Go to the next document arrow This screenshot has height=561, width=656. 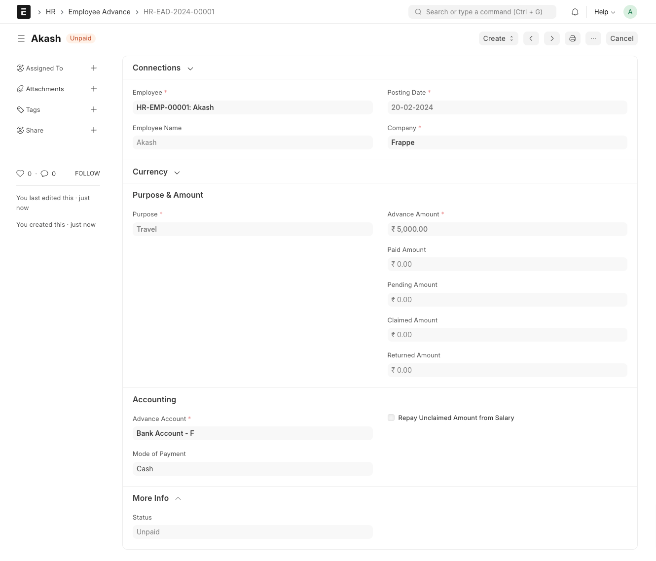tap(552, 38)
